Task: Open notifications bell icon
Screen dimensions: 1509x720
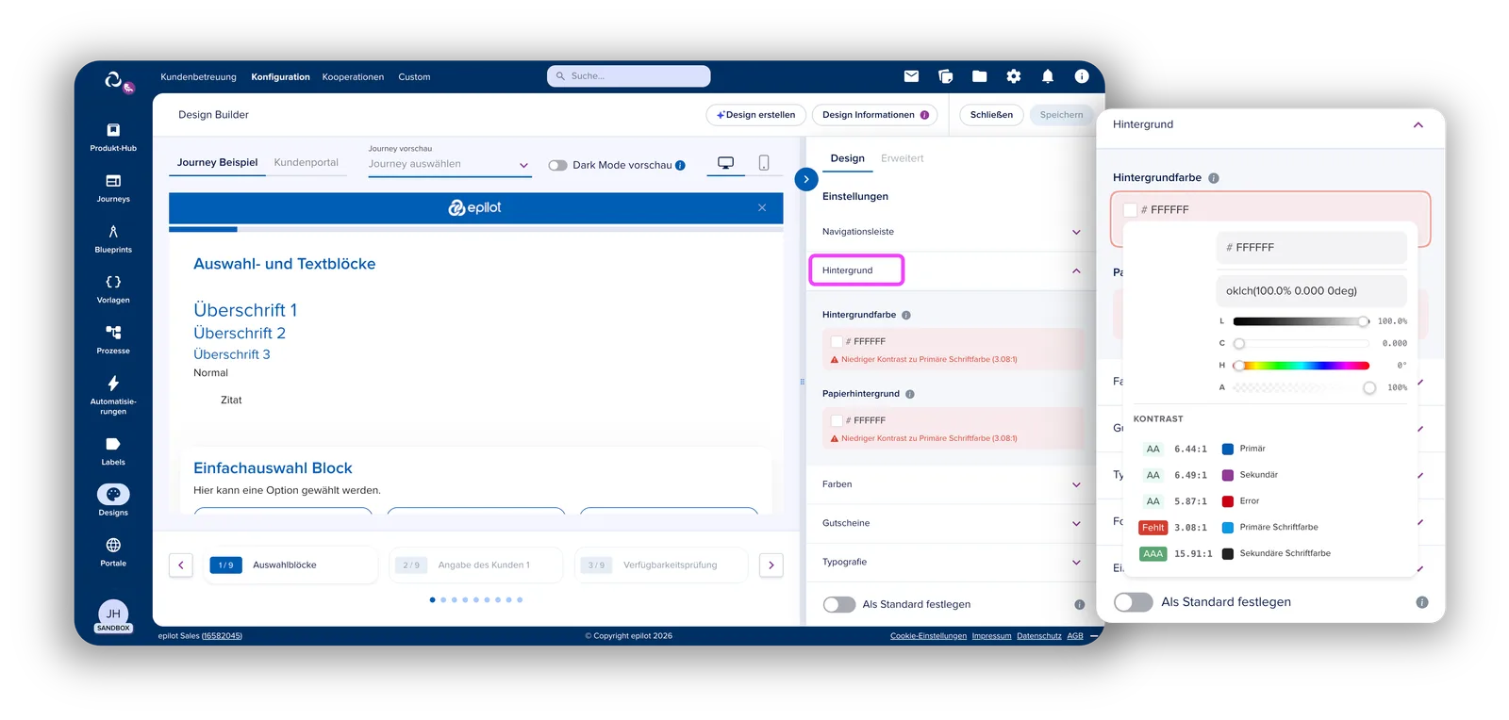Action: click(1048, 76)
